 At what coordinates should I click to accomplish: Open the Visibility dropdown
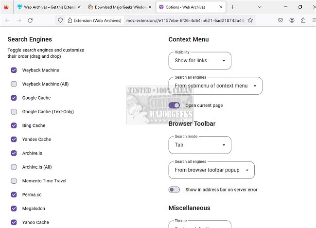(x=200, y=61)
